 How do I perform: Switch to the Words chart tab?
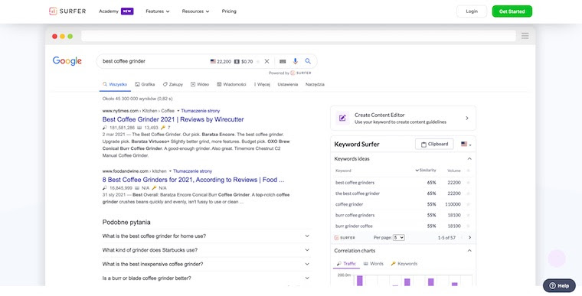[374, 264]
